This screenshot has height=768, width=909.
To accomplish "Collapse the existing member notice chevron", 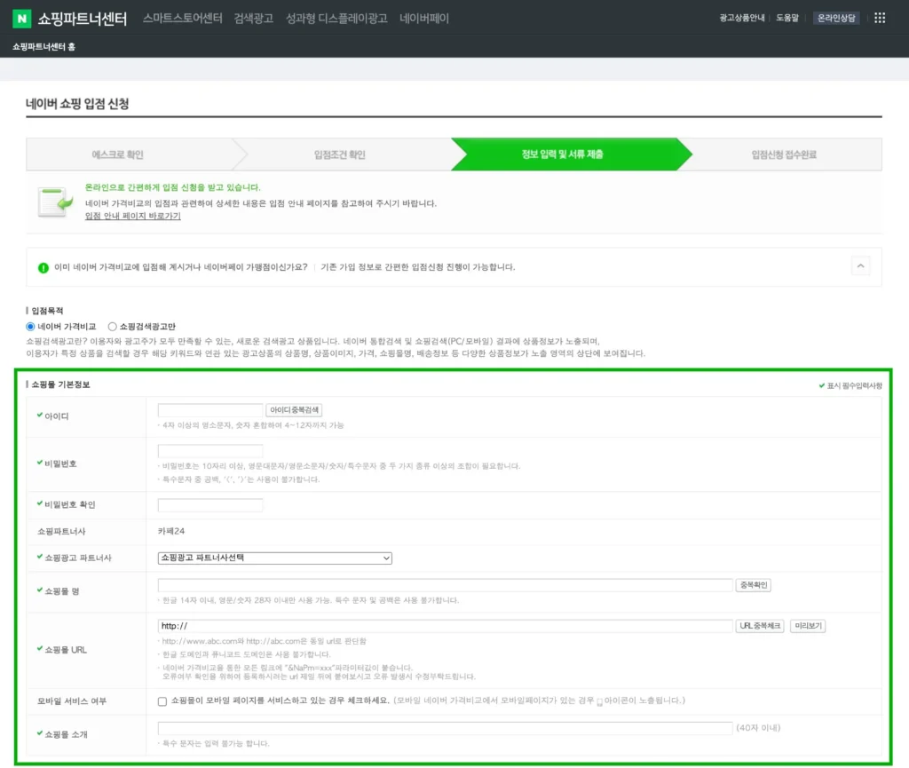I will pos(860,265).
